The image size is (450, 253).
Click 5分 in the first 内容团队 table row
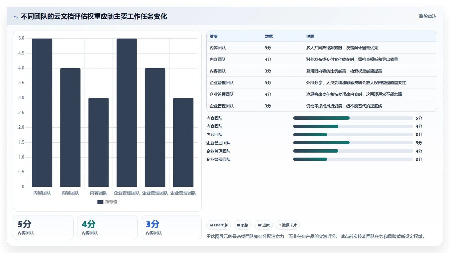[x=268, y=48]
